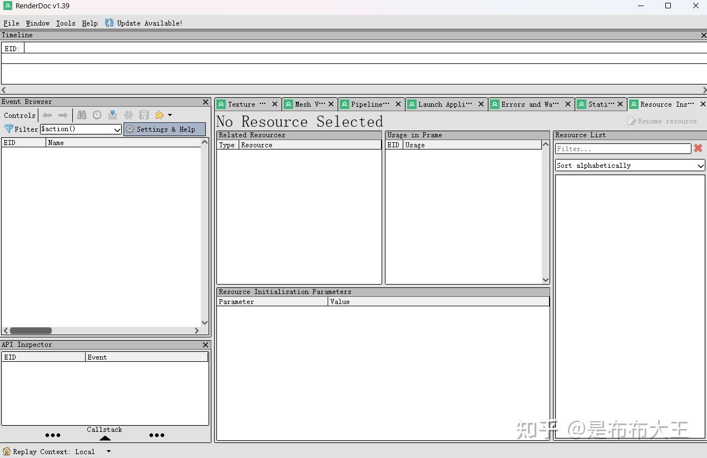Click the horizontal scrollbar thumb in Event Browser
The height and width of the screenshot is (458, 707).
(x=31, y=330)
